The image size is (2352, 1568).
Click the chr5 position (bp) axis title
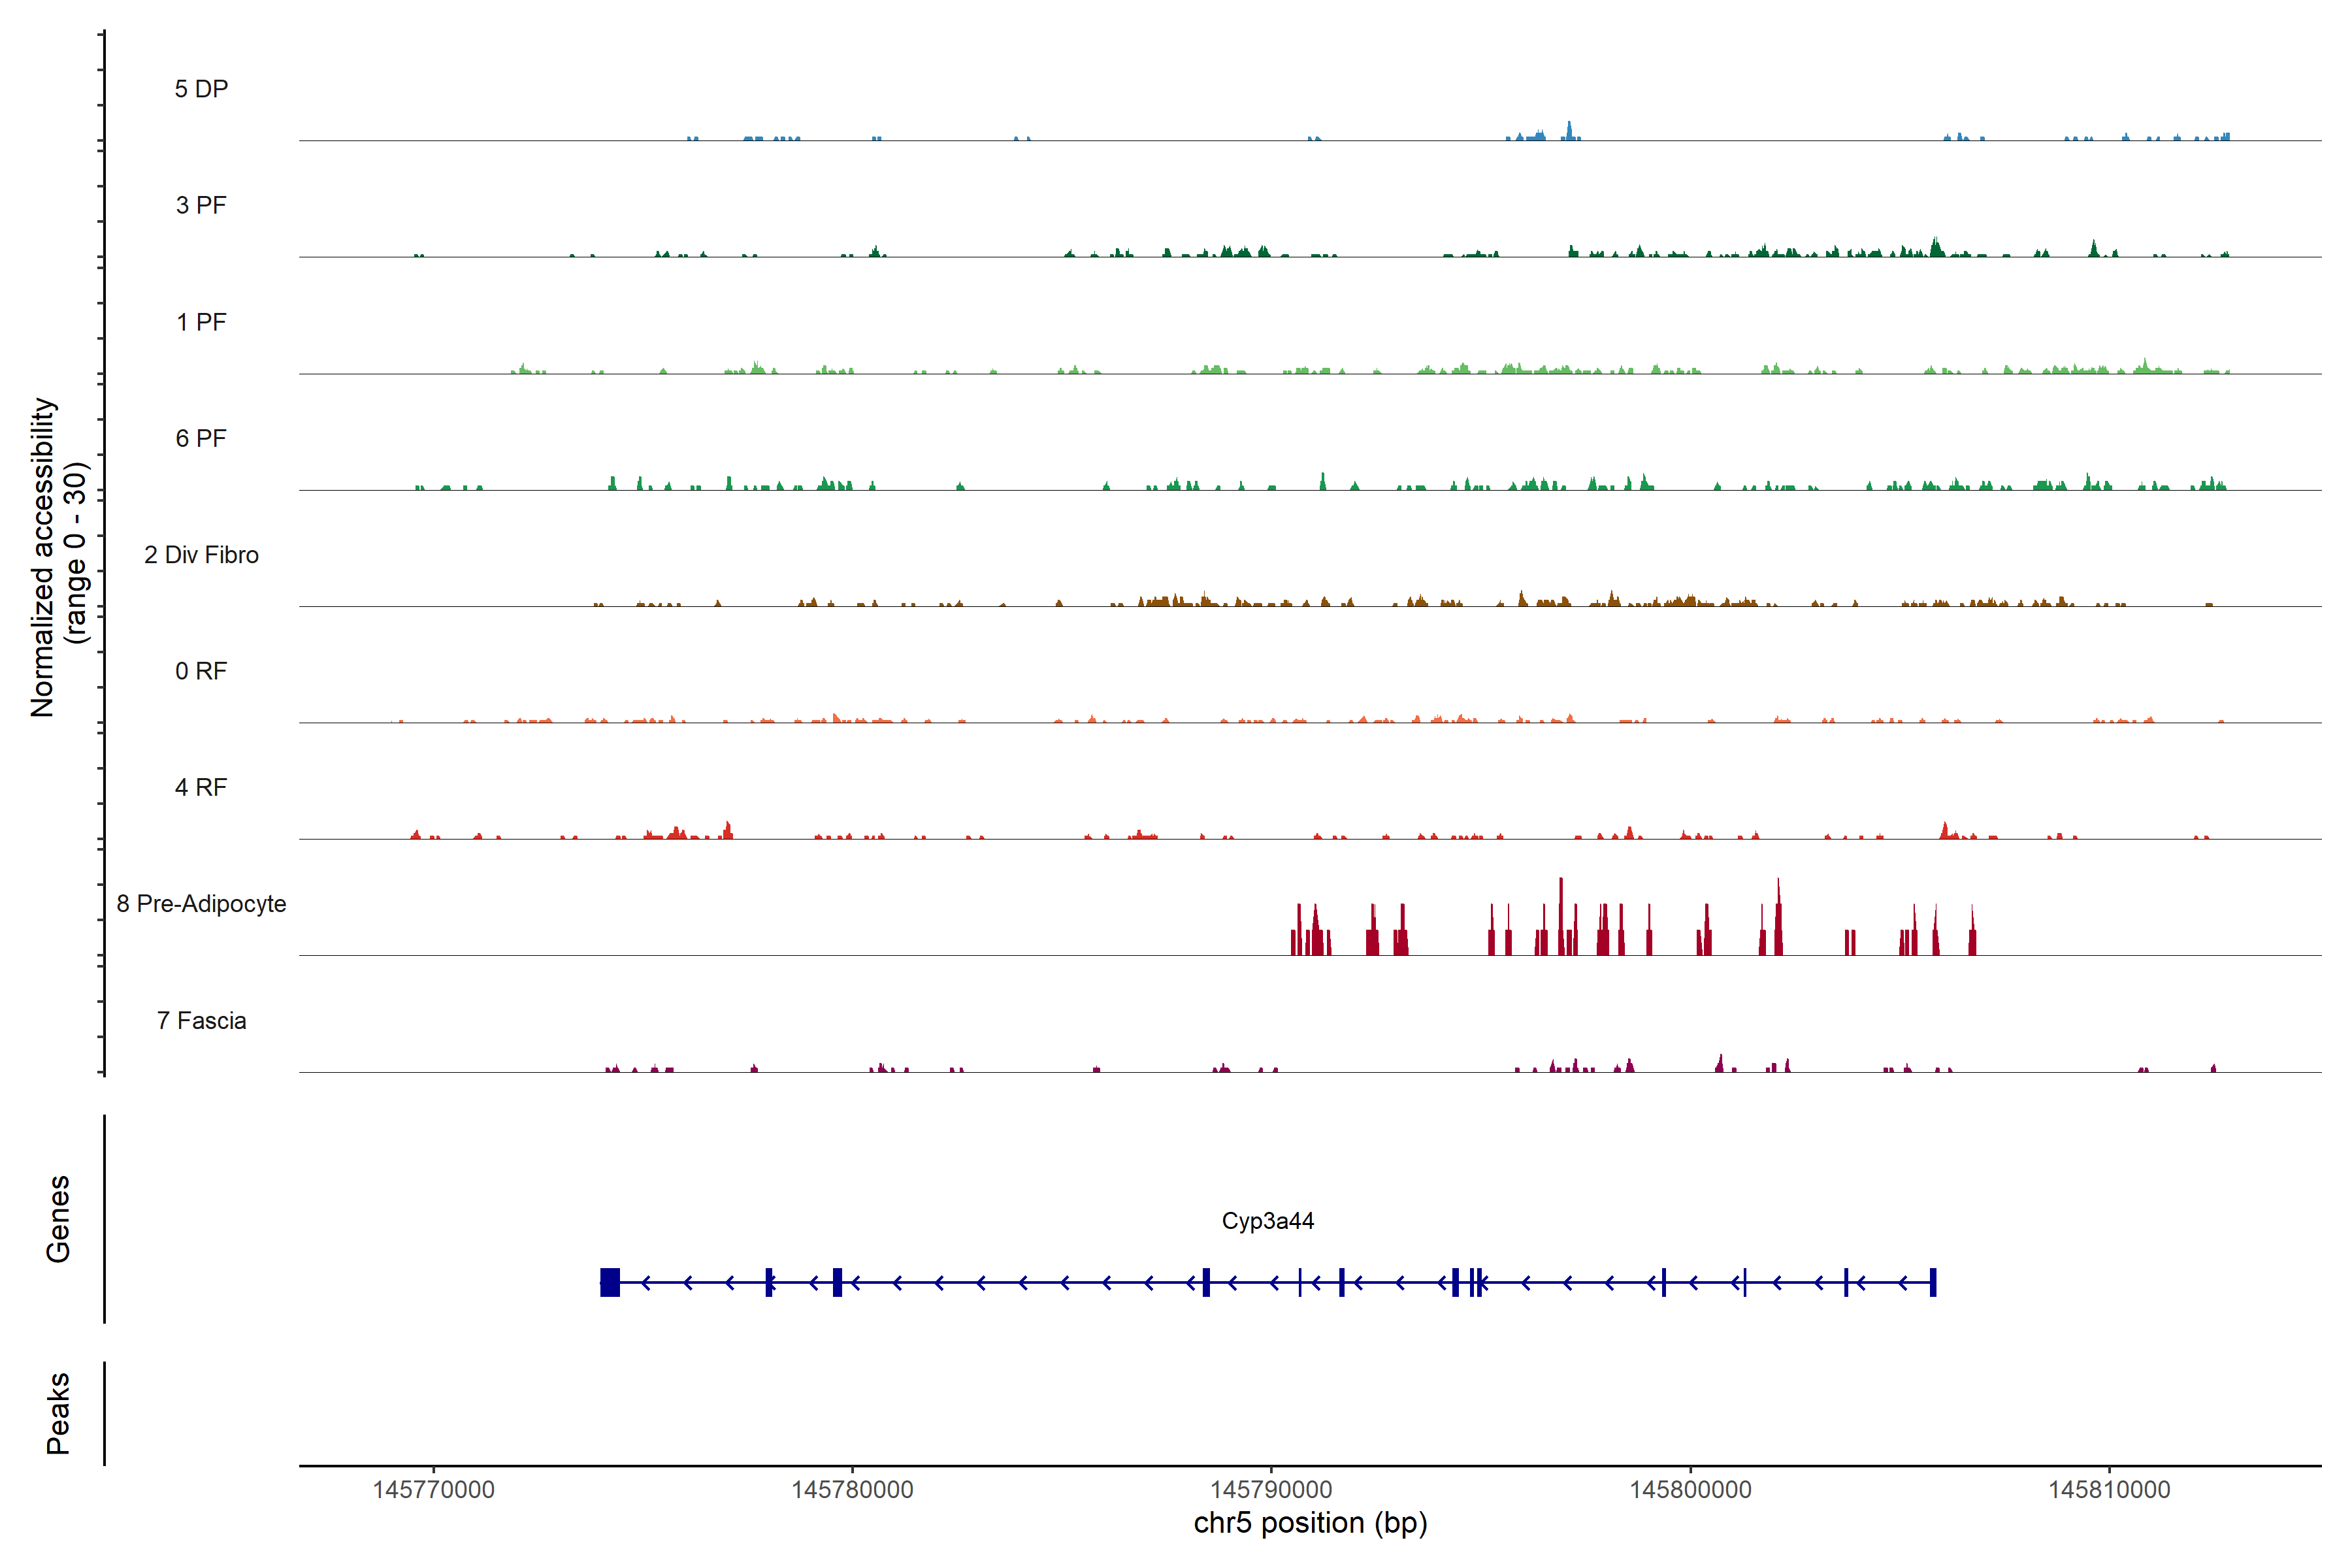tap(1310, 1523)
